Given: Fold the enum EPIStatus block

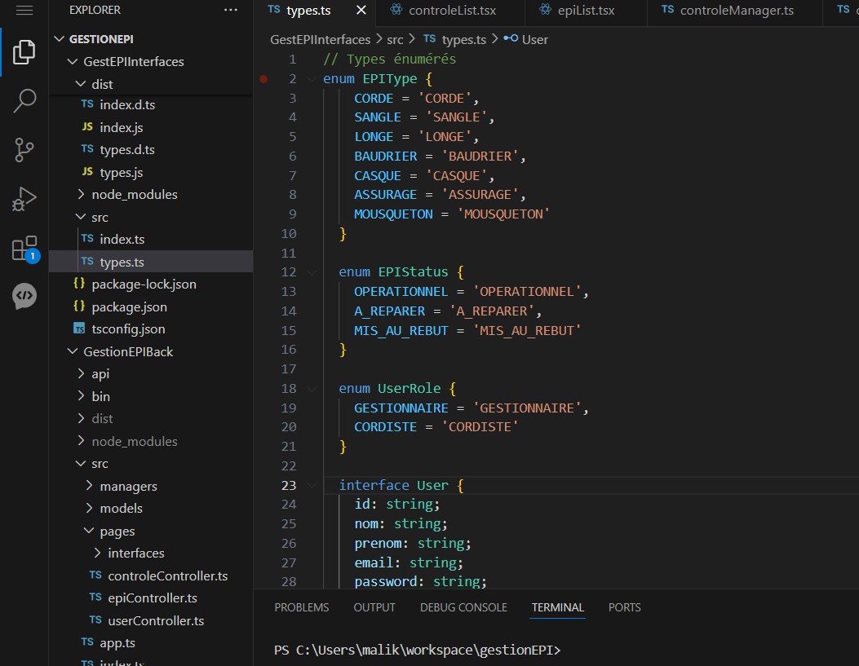Looking at the screenshot, I should click(312, 272).
